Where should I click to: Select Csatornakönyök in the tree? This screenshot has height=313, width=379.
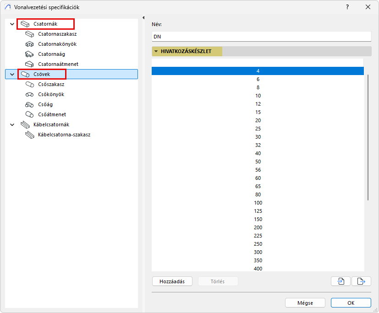57,44
